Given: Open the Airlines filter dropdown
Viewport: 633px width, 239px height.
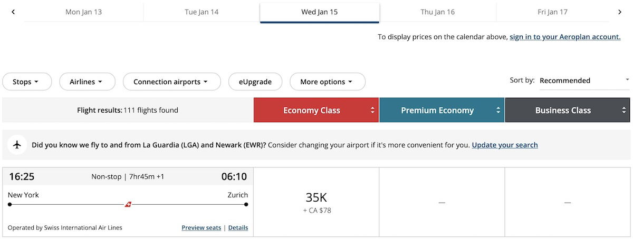Looking at the screenshot, I should pos(85,82).
